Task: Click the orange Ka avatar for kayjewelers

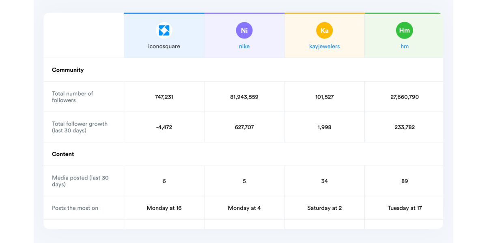Action: pyautogui.click(x=324, y=30)
